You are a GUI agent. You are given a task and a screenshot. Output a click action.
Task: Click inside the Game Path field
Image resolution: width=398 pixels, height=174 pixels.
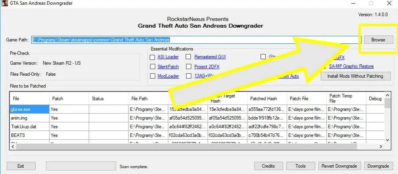[x=196, y=39]
